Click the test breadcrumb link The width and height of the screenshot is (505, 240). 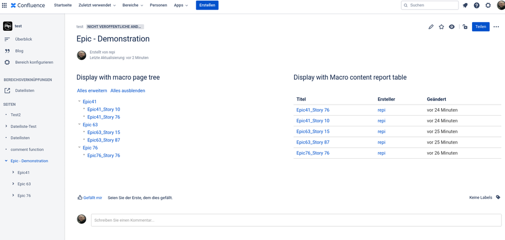80,27
